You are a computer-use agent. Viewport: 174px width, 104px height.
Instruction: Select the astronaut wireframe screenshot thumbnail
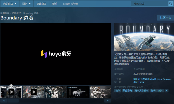56,92
